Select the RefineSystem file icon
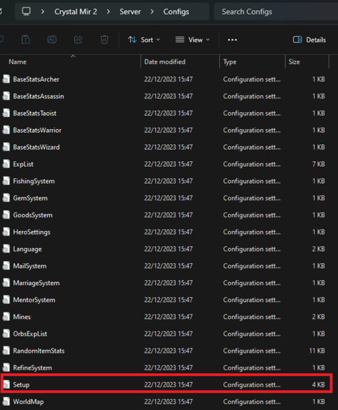 click(6, 368)
